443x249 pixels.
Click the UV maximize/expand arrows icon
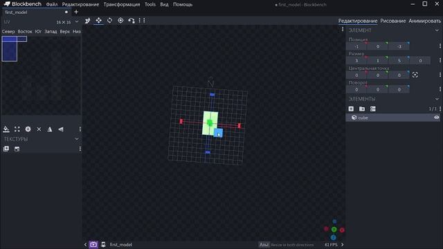click(17, 129)
